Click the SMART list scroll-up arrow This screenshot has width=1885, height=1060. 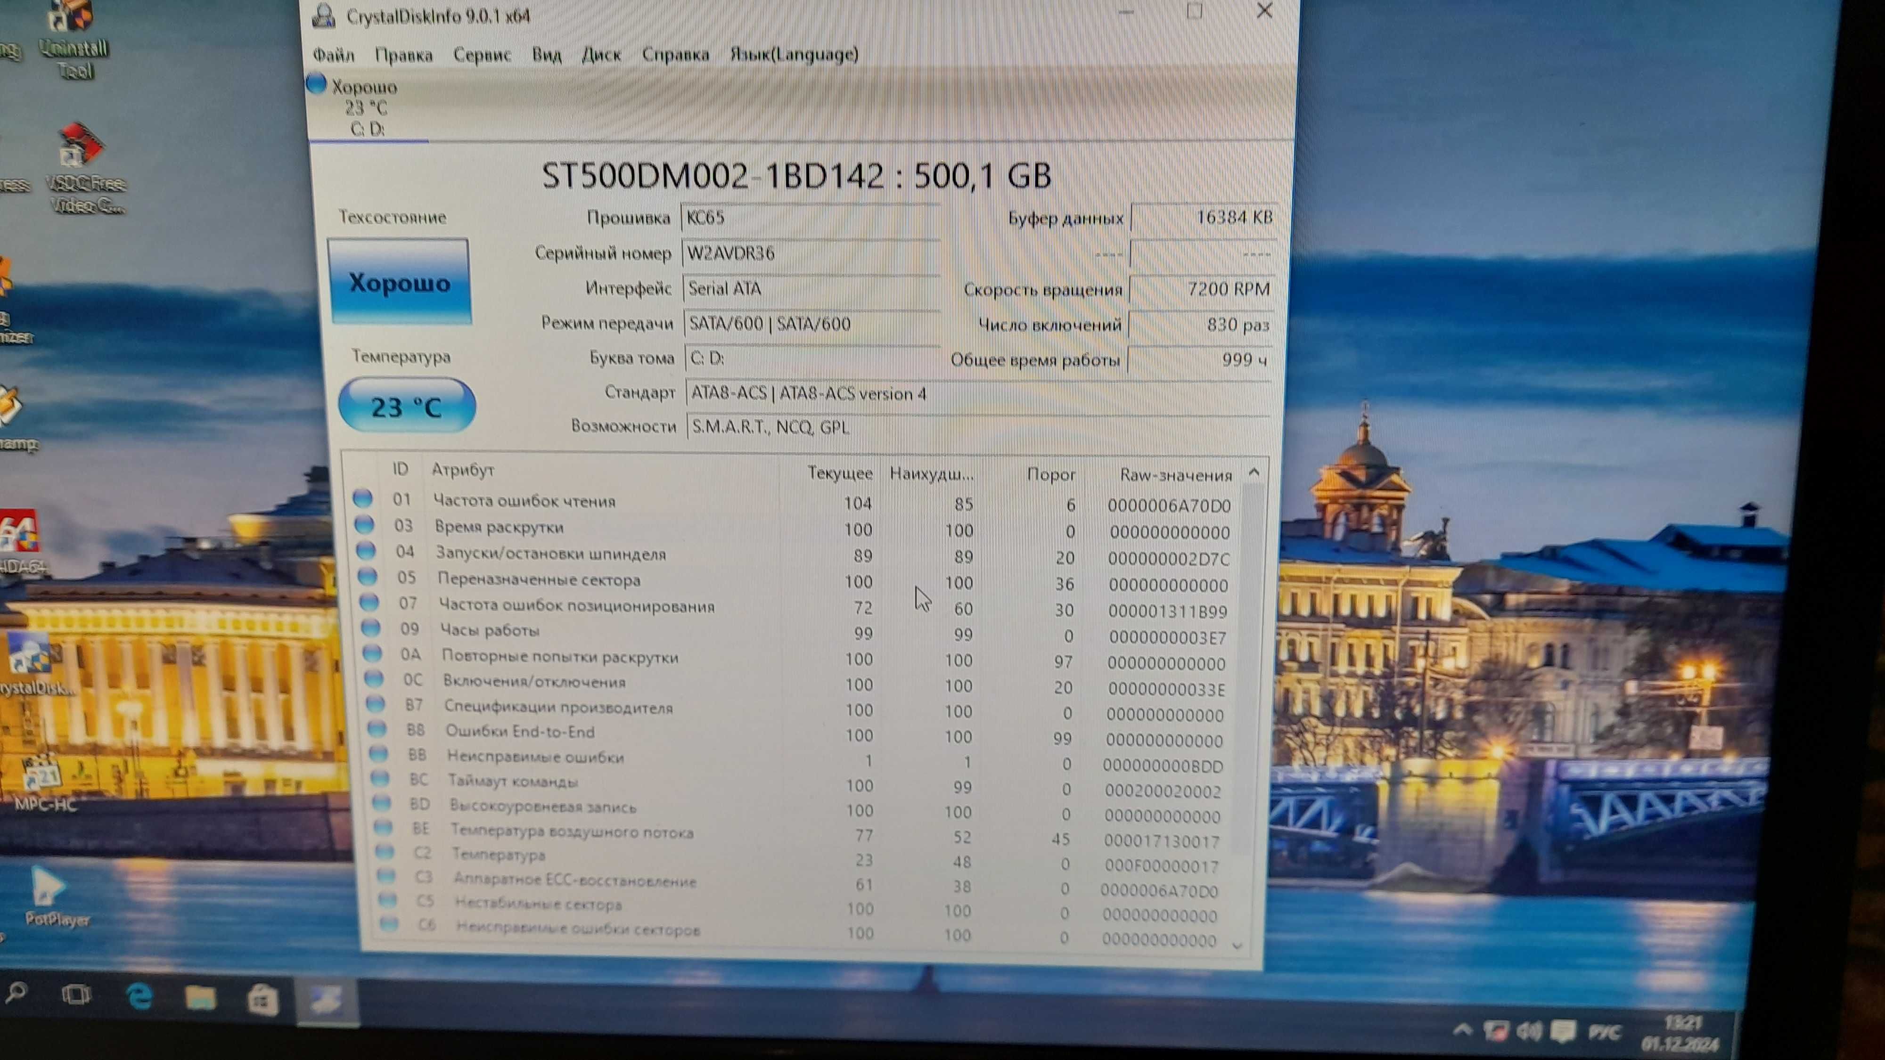(x=1254, y=472)
